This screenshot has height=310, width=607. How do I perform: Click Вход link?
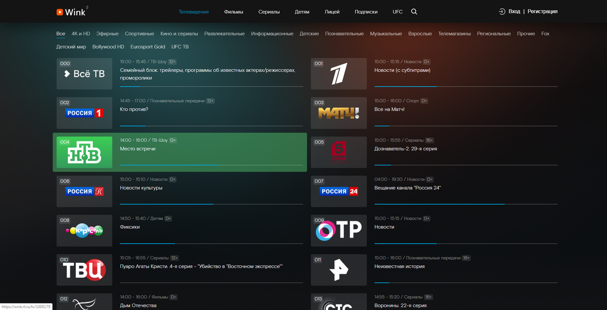tap(514, 11)
